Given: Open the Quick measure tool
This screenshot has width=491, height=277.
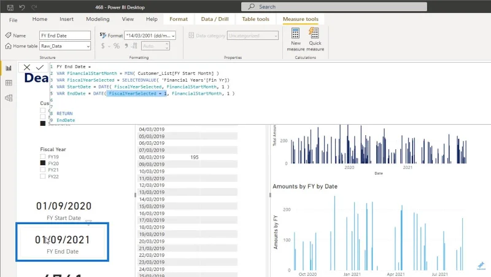Looking at the screenshot, I should tap(315, 39).
